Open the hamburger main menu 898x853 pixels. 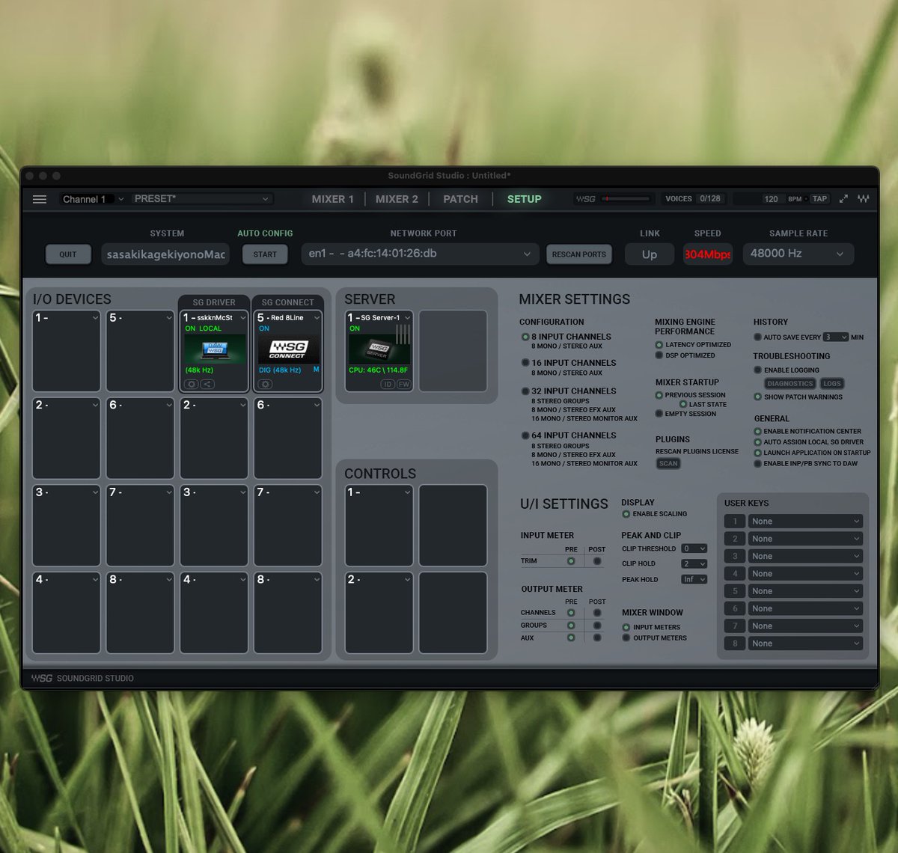(40, 199)
